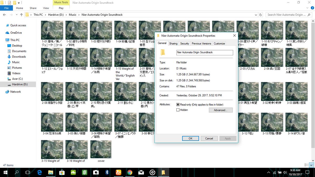Open Pictures in the navigation pane
This screenshot has height=177, width=315.
tap(17, 68)
